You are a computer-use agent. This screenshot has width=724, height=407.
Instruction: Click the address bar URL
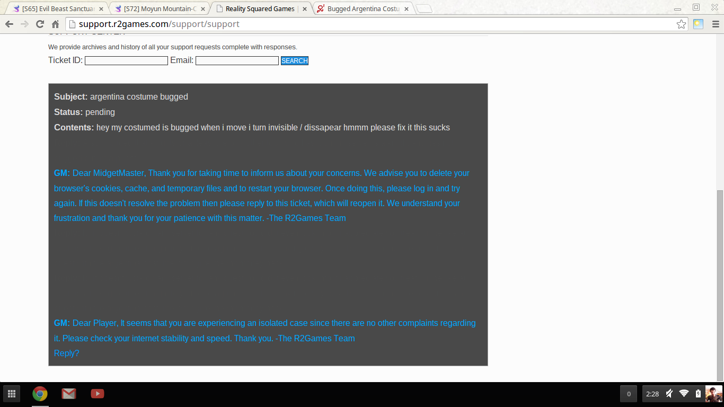coord(159,24)
